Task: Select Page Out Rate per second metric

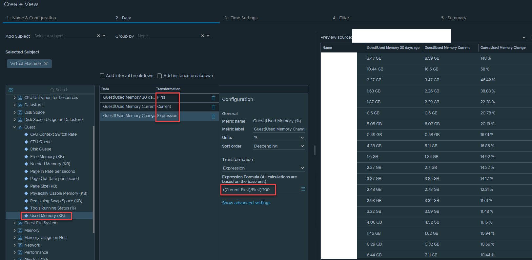Action: [54, 179]
